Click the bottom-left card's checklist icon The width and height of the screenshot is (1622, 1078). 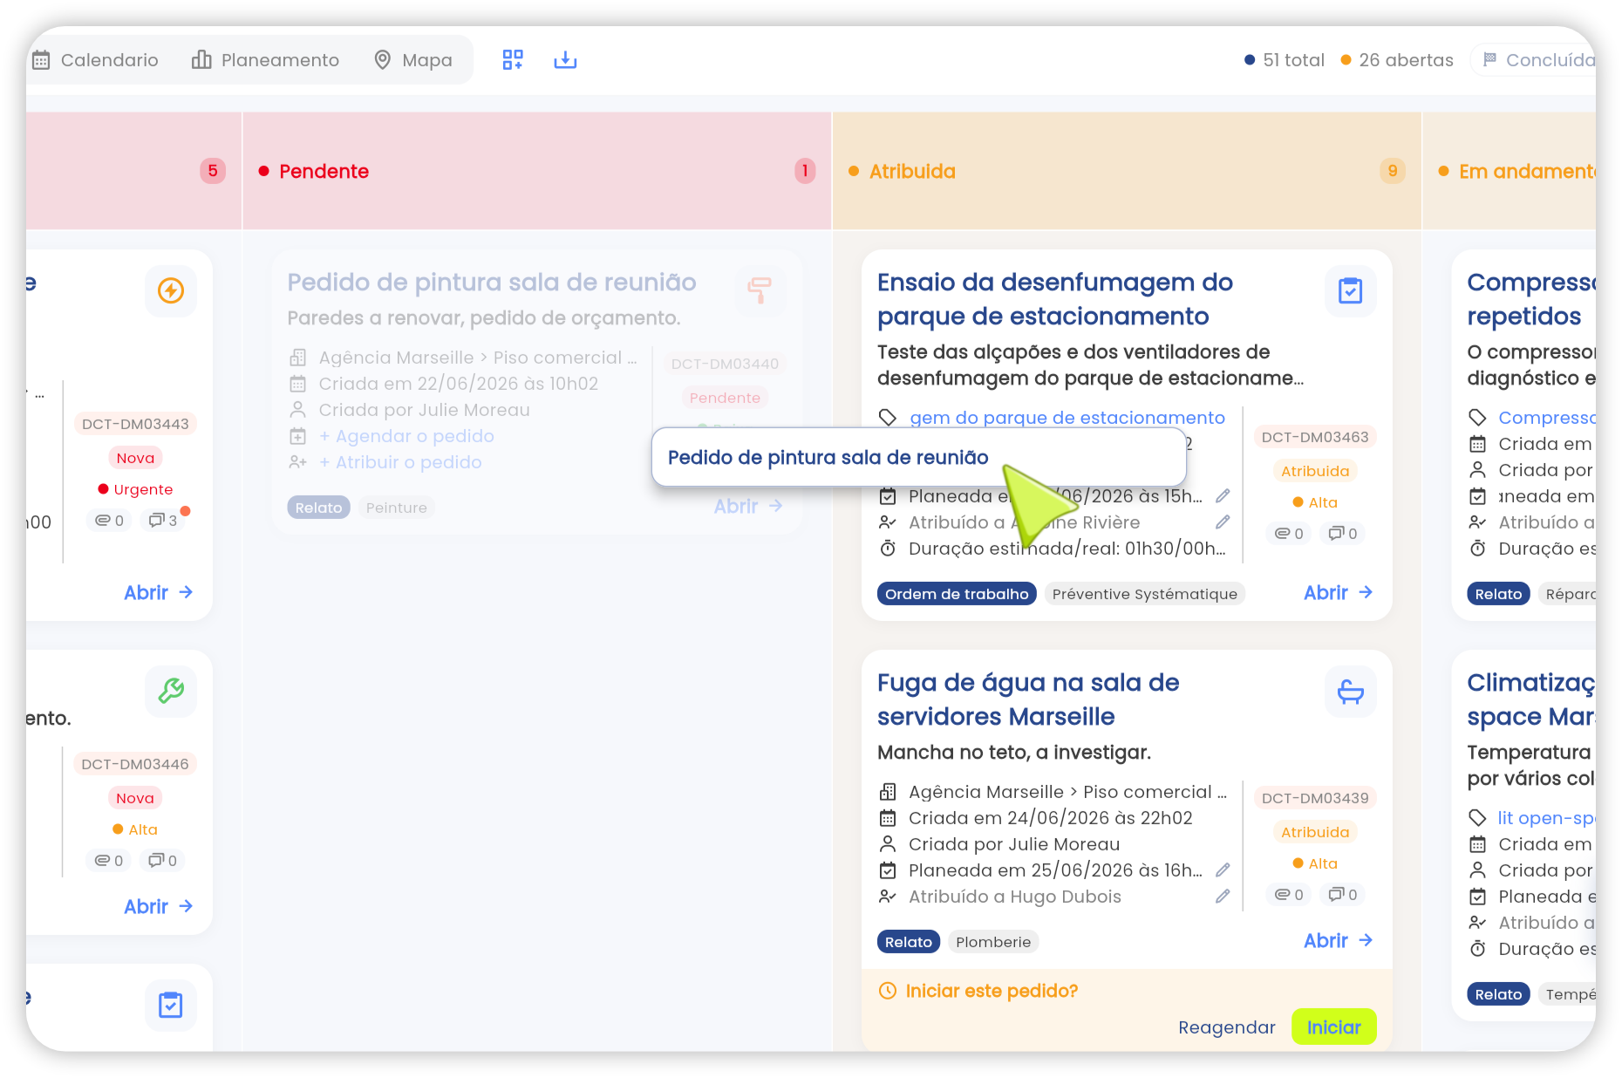click(x=171, y=1006)
